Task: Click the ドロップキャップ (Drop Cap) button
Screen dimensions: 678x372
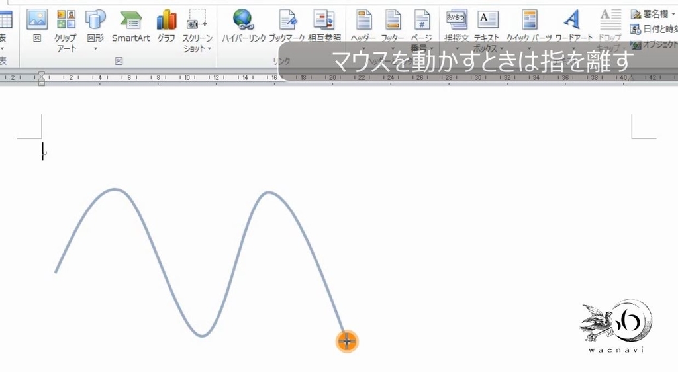Action: [610, 30]
